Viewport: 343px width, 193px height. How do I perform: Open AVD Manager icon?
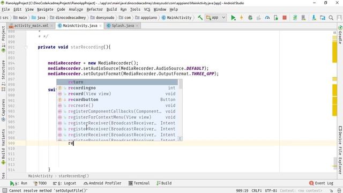[x=303, y=18]
